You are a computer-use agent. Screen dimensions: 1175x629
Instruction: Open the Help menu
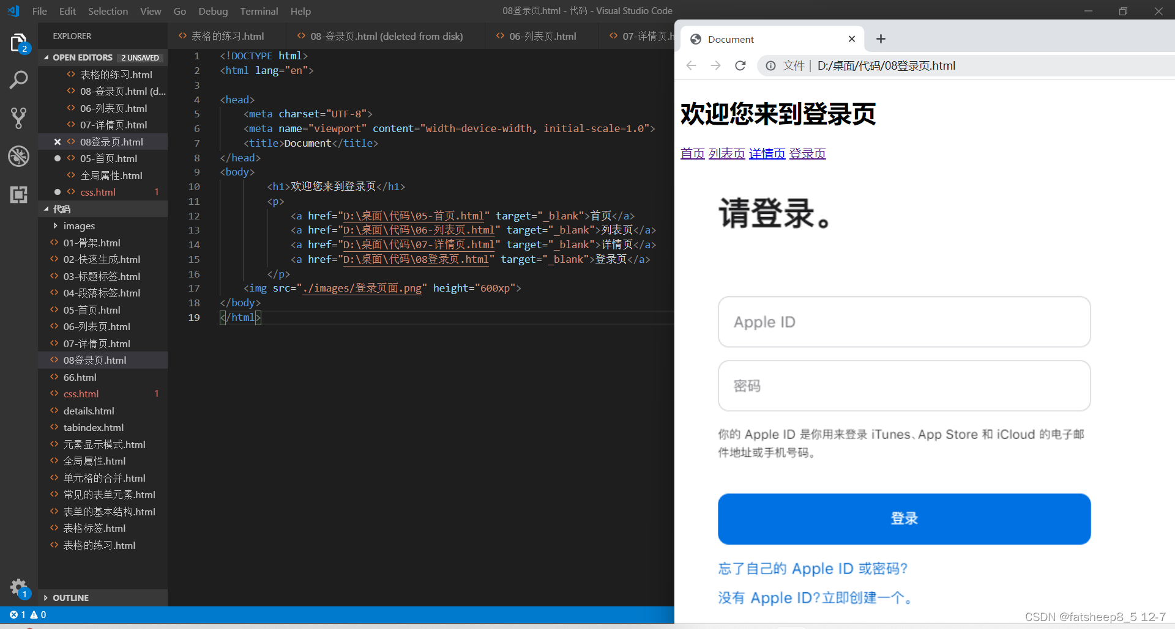pos(300,11)
